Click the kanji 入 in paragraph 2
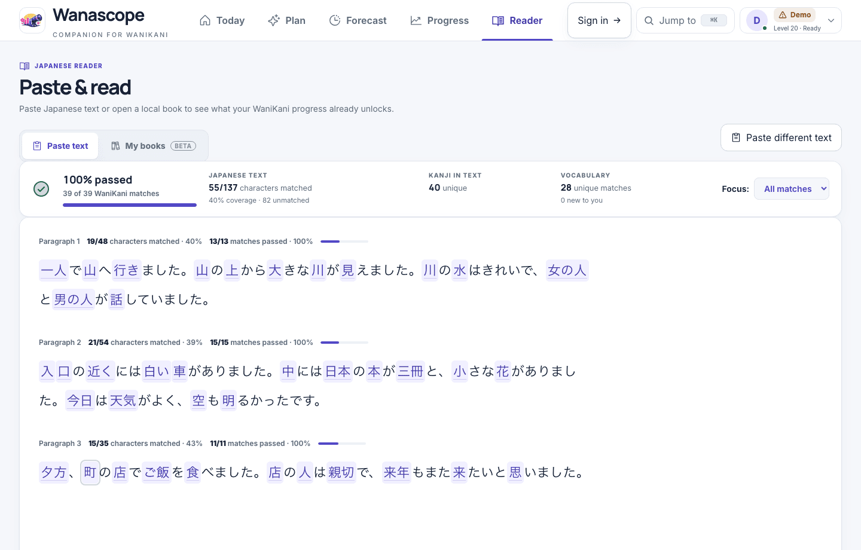 (47, 371)
